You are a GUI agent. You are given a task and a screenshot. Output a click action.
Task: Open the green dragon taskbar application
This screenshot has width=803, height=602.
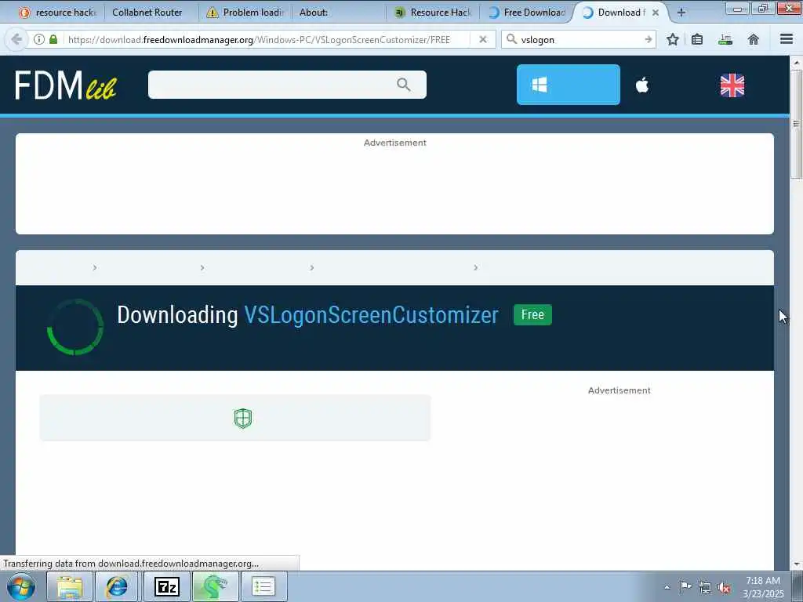pos(215,586)
